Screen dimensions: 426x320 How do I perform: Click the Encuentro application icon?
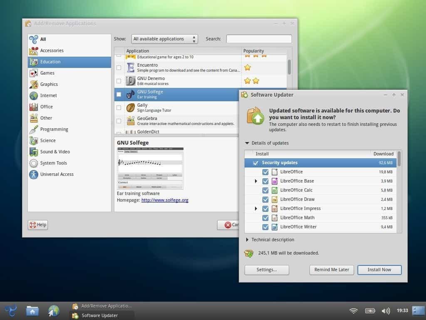130,67
